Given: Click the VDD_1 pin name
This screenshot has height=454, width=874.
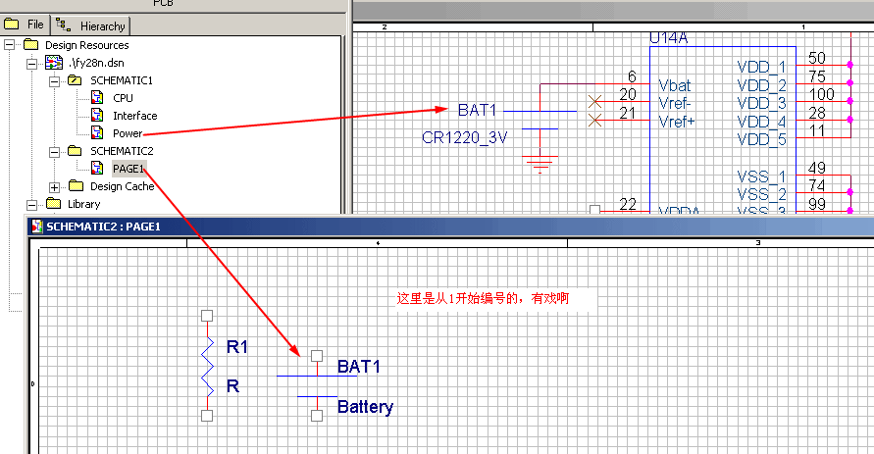Looking at the screenshot, I should click(x=761, y=68).
